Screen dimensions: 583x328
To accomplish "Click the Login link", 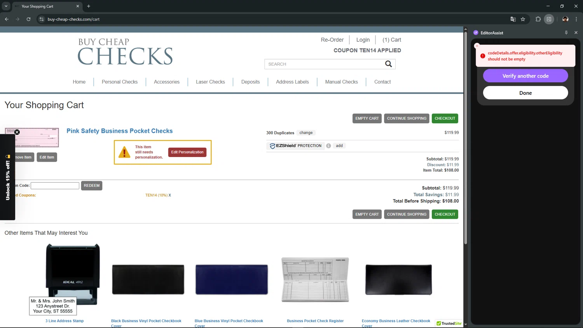I will tap(363, 40).
